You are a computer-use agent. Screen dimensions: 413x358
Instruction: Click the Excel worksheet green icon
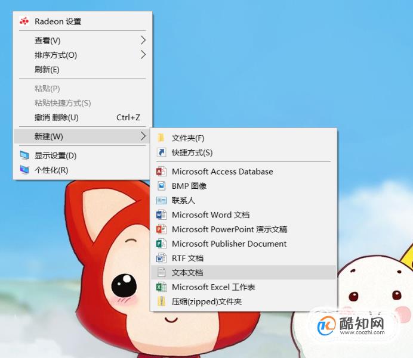click(161, 287)
